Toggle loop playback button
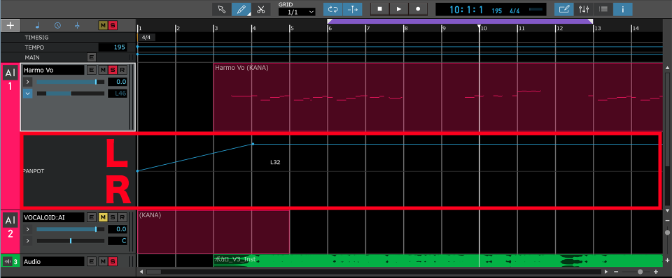The image size is (672, 278). point(333,9)
